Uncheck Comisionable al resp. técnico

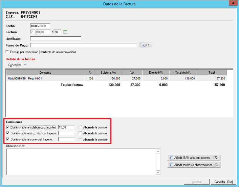tap(8, 133)
